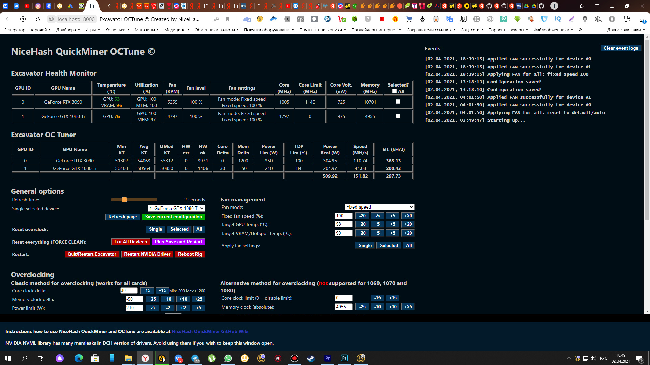Open the page translation icon in address bar
The width and height of the screenshot is (650, 365).
pos(217,19)
